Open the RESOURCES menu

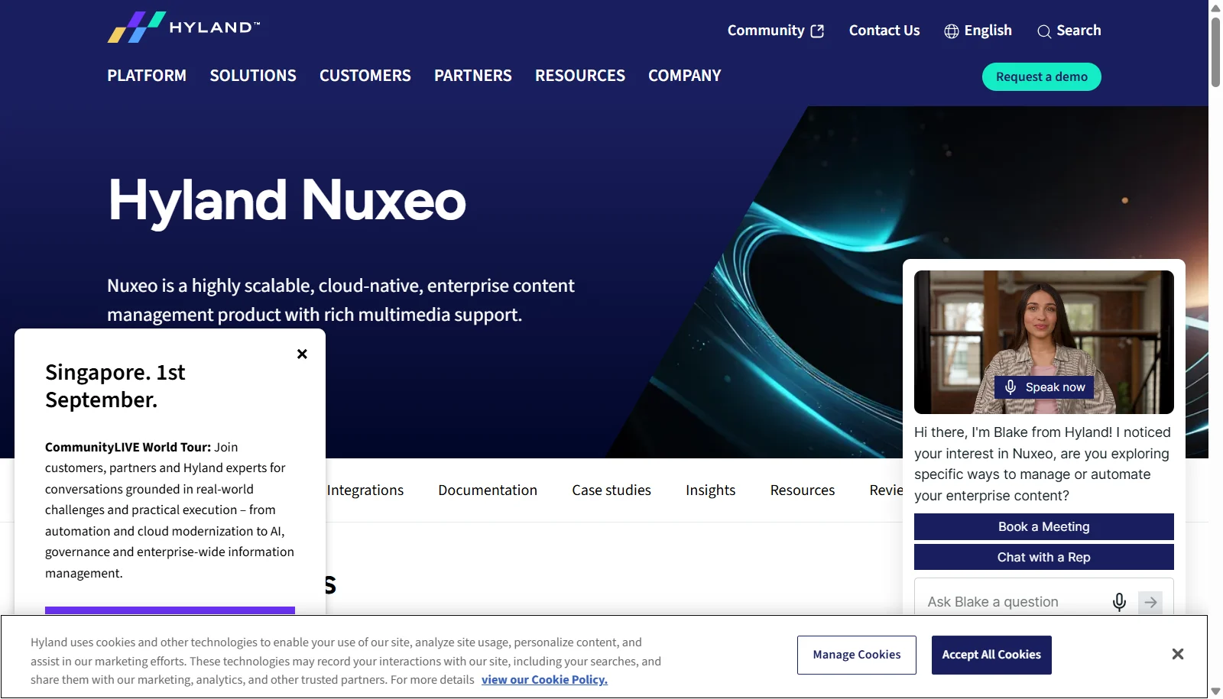[x=580, y=76]
